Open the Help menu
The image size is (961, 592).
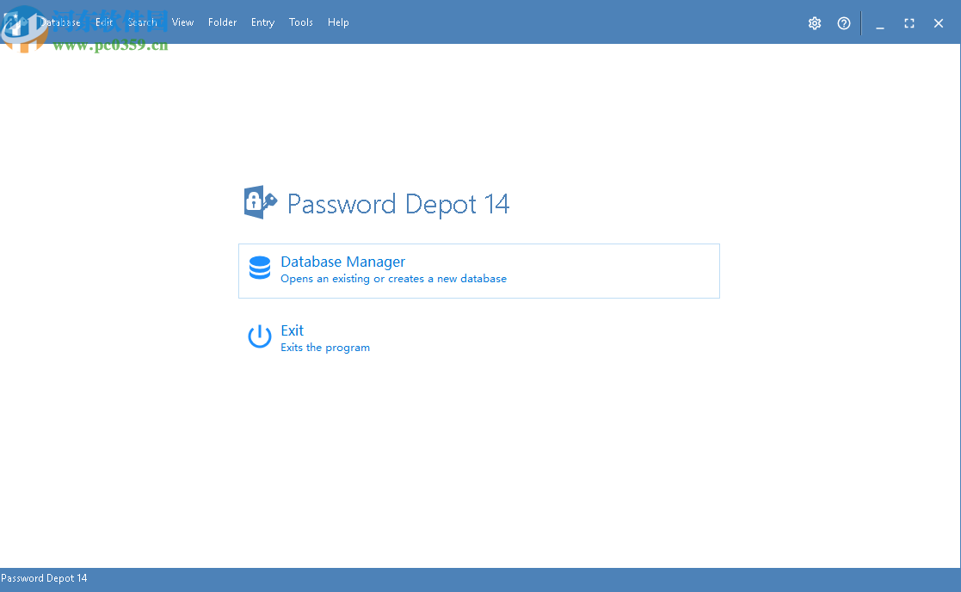pyautogui.click(x=338, y=22)
